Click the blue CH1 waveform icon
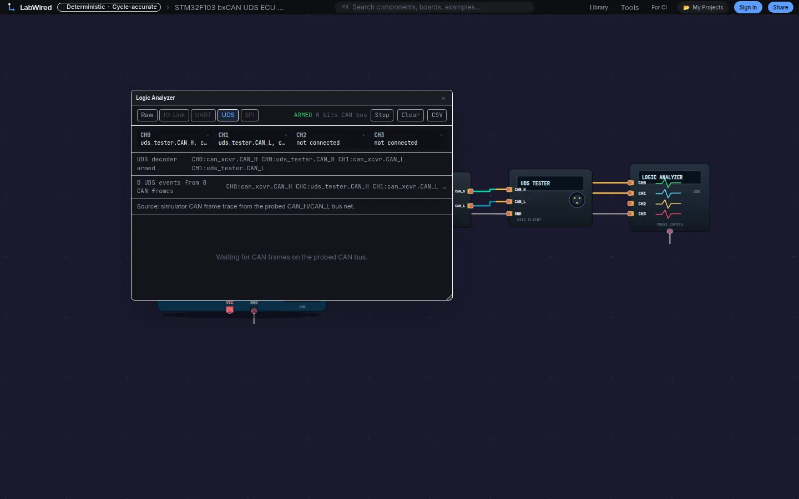 [668, 194]
